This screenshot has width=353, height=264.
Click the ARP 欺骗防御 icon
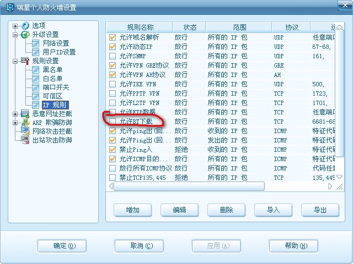25,123
